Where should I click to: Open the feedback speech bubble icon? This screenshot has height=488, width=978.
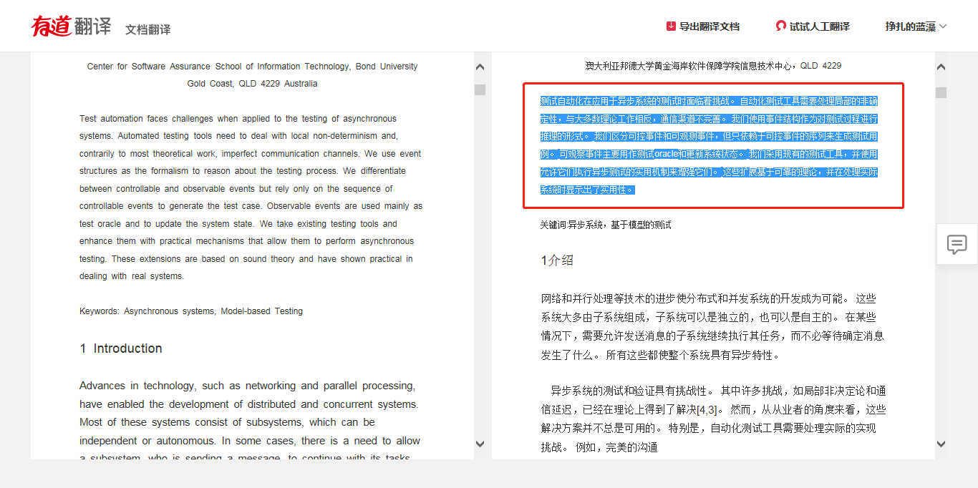(x=957, y=245)
